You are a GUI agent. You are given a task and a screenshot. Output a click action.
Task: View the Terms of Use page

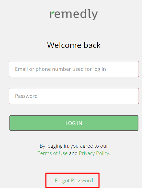(53, 153)
